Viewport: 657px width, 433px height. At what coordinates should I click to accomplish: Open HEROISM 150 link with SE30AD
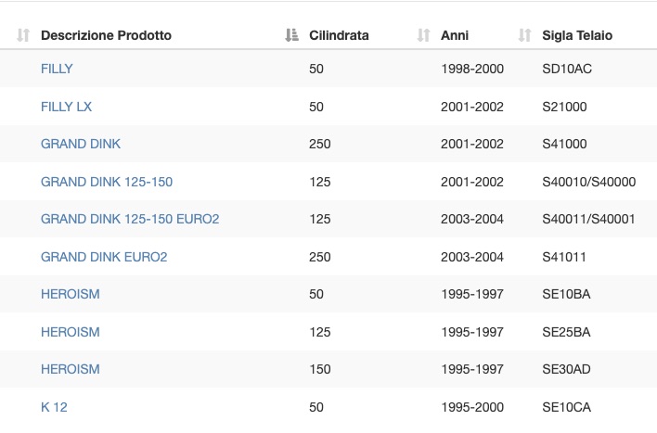click(x=71, y=369)
